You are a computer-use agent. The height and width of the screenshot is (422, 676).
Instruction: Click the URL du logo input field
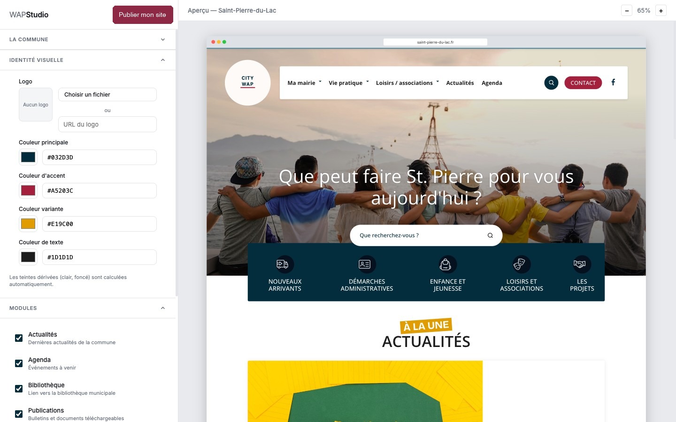[108, 124]
